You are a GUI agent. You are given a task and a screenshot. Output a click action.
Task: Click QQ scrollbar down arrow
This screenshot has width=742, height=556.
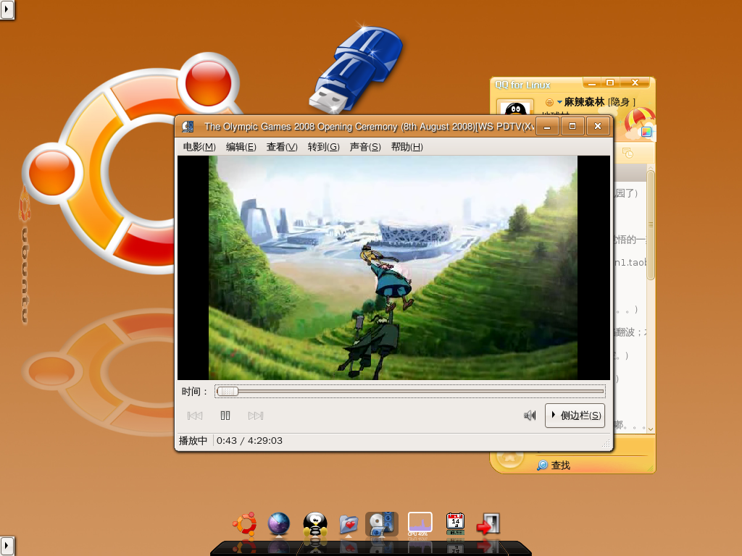coord(651,429)
